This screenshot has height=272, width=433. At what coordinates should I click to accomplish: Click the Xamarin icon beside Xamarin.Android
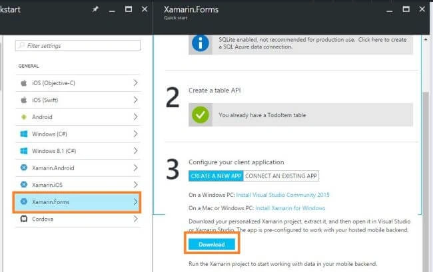24,168
